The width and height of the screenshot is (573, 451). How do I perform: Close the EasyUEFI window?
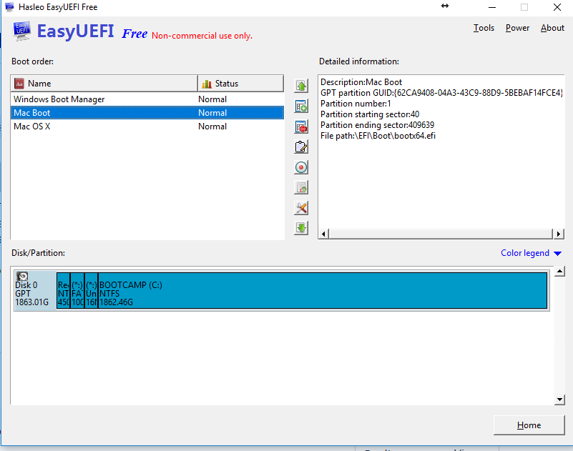pyautogui.click(x=557, y=7)
